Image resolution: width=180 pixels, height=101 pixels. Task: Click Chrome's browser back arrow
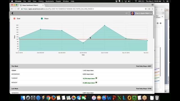click(x=12, y=9)
